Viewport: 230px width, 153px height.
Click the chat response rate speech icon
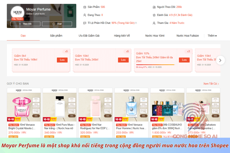tap(85, 23)
